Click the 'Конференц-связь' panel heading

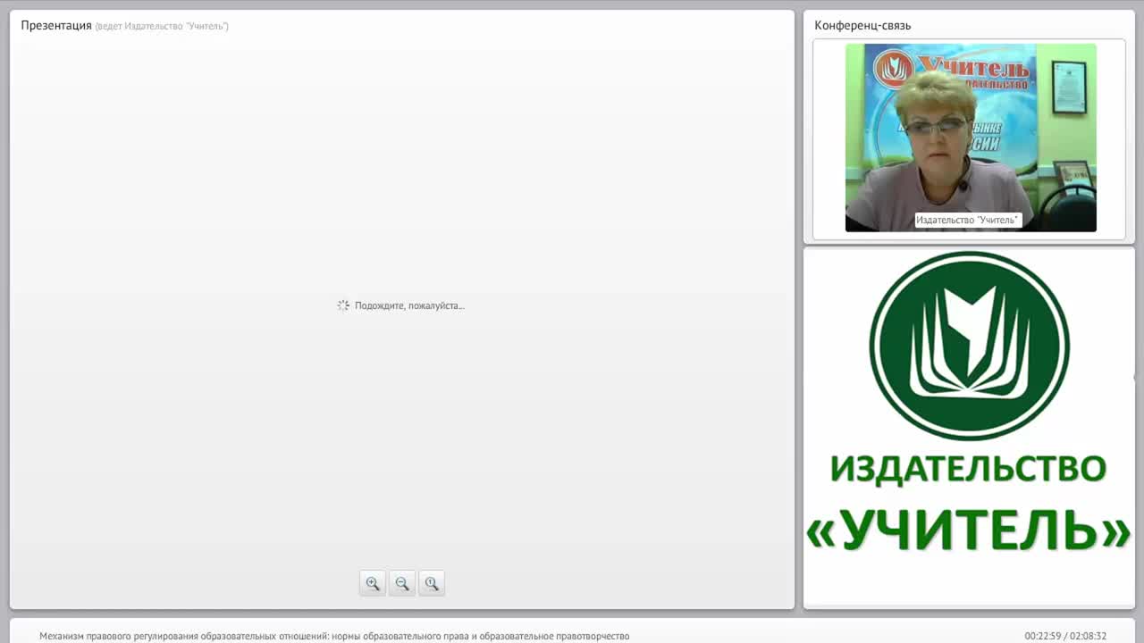click(862, 25)
